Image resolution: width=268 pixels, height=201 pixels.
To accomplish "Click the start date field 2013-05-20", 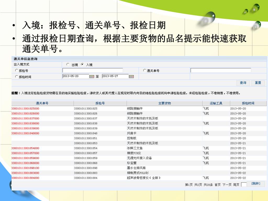I will (x=76, y=76).
